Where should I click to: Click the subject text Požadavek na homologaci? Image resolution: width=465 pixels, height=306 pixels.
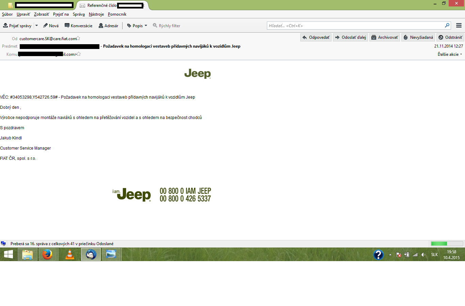pyautogui.click(x=172, y=46)
